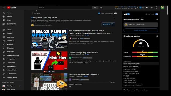Click the search magnifier button
The image size is (171, 96).
click(x=95, y=7)
